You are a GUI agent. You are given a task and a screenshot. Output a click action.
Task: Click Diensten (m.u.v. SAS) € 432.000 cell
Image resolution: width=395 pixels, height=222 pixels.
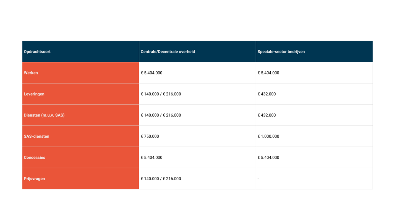(267, 115)
